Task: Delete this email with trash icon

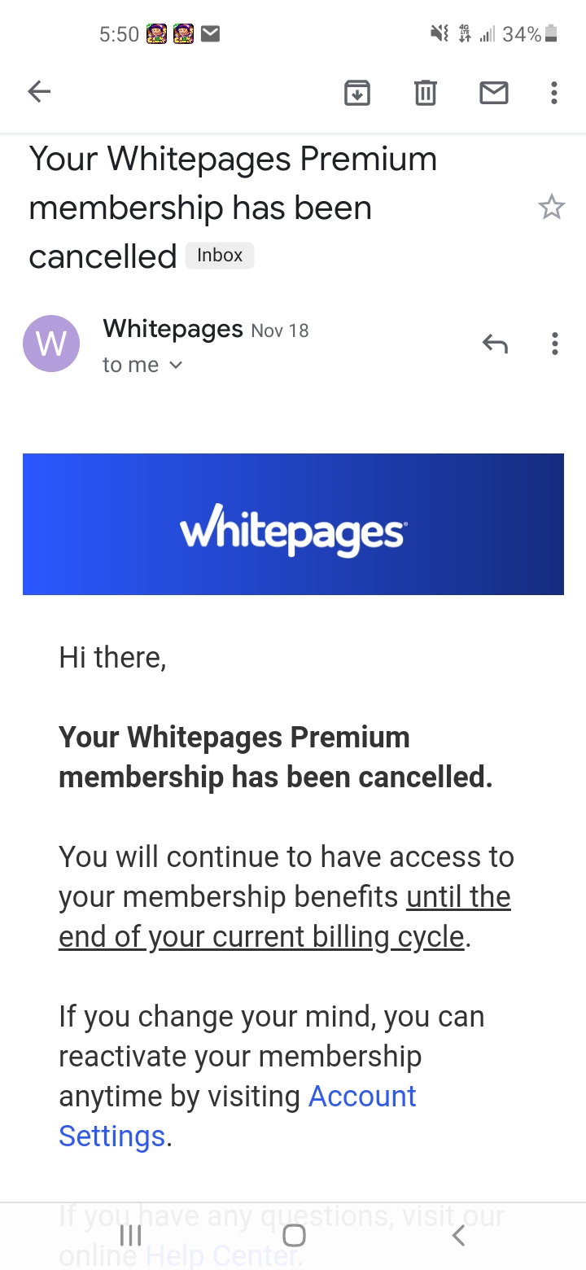Action: [x=425, y=94]
